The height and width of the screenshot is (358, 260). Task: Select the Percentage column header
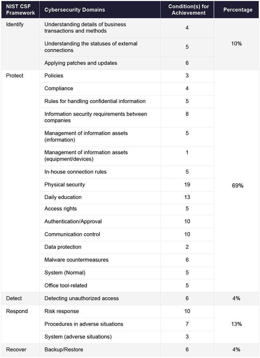coord(238,10)
